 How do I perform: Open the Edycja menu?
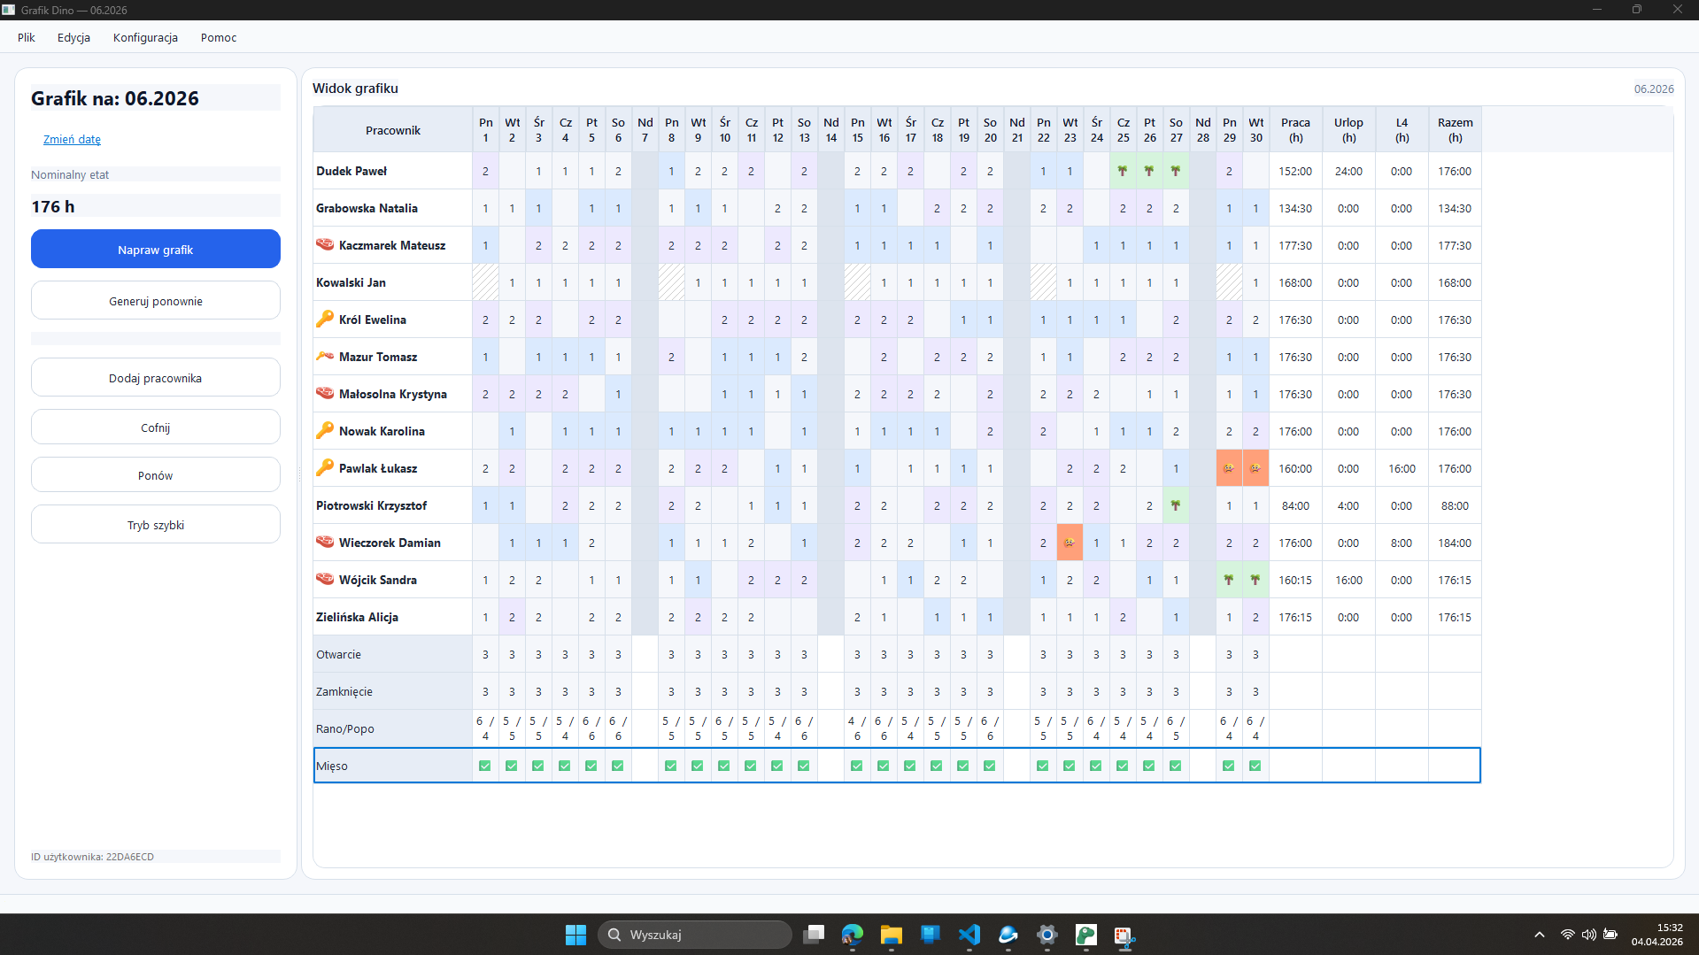point(73,37)
